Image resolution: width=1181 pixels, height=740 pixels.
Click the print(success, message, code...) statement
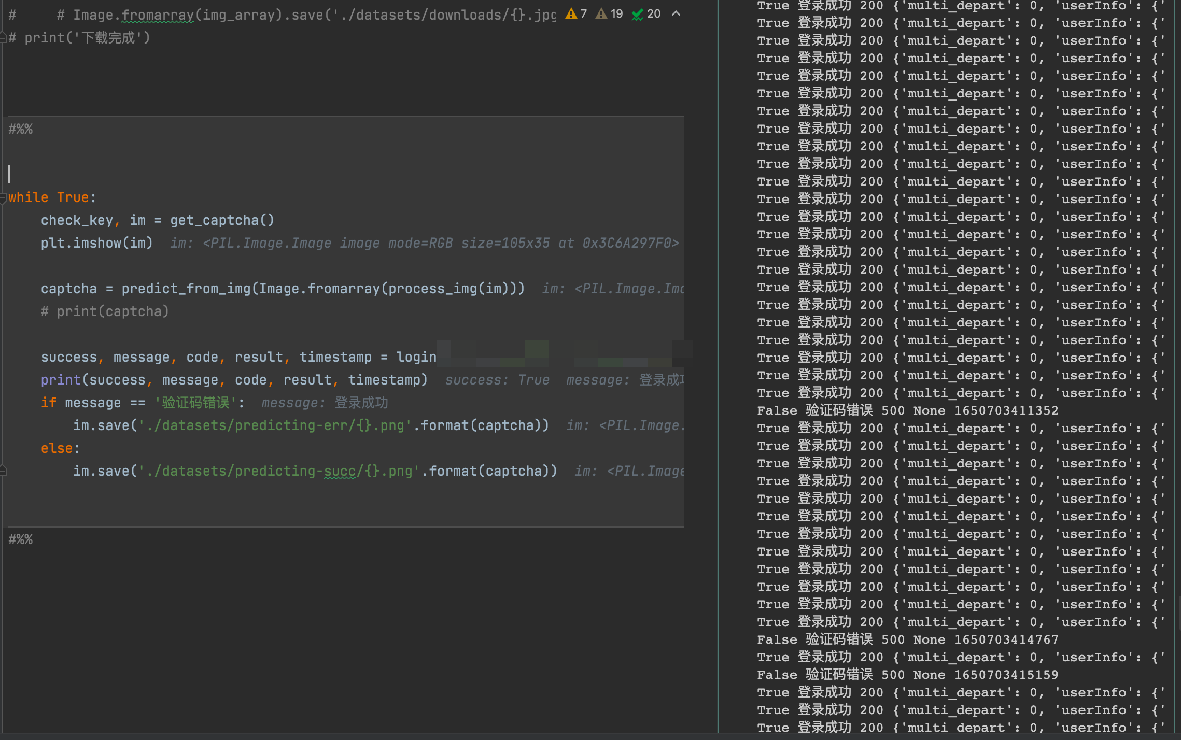(x=234, y=380)
